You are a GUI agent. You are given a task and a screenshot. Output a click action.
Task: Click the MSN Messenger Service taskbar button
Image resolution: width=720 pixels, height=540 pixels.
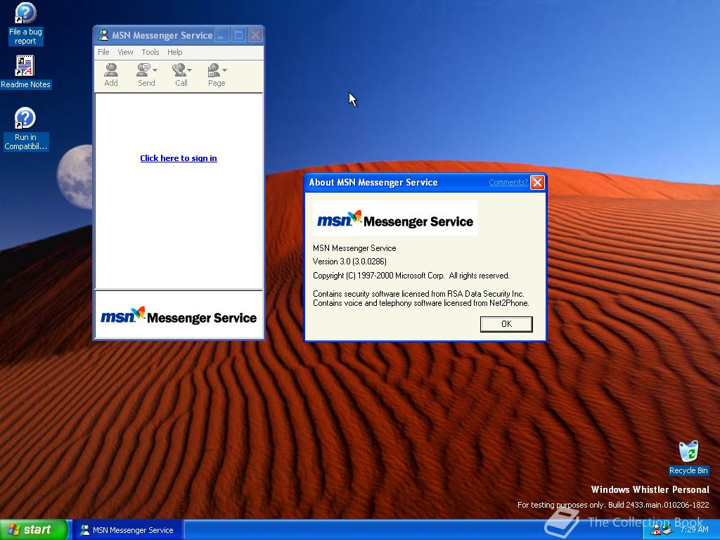coord(128,530)
